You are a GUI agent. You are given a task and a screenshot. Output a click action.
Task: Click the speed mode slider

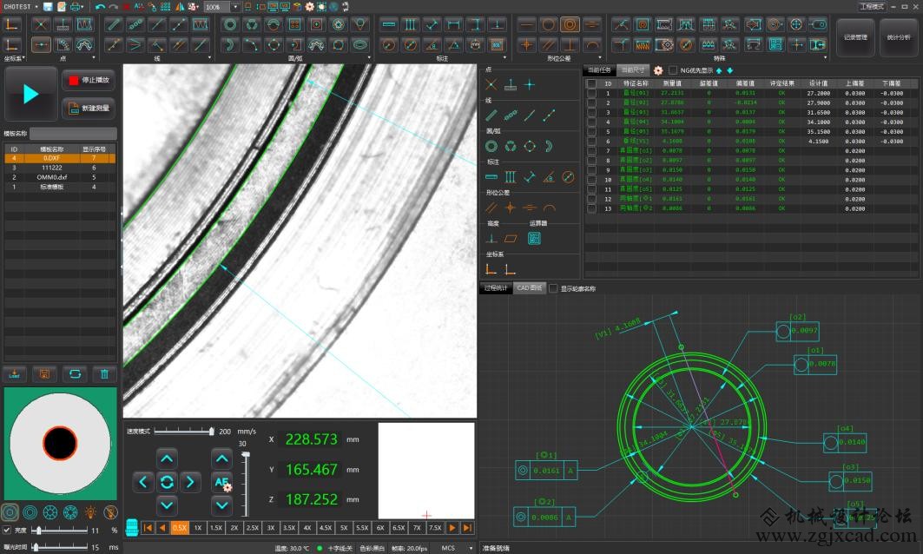click(x=184, y=432)
